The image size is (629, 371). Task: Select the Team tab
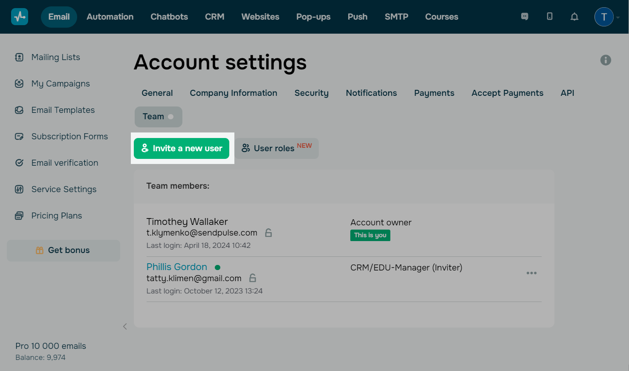pos(158,117)
